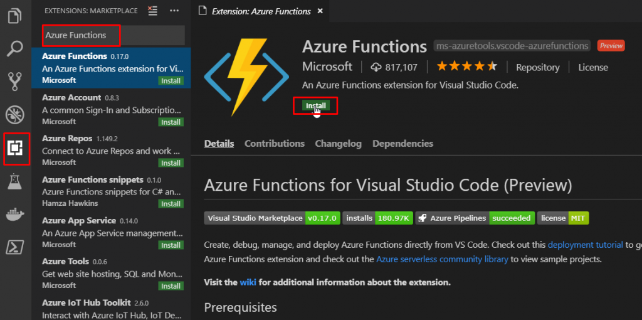Viewport: 642px width, 320px height.
Task: Select the Extension: Azure Functions editor tab
Action: (261, 11)
